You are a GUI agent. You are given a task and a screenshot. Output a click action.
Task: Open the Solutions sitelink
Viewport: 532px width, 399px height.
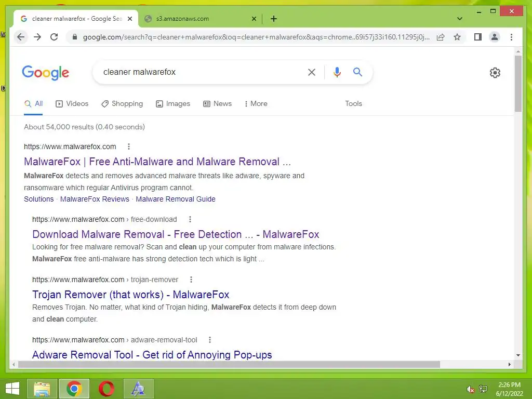(38, 199)
